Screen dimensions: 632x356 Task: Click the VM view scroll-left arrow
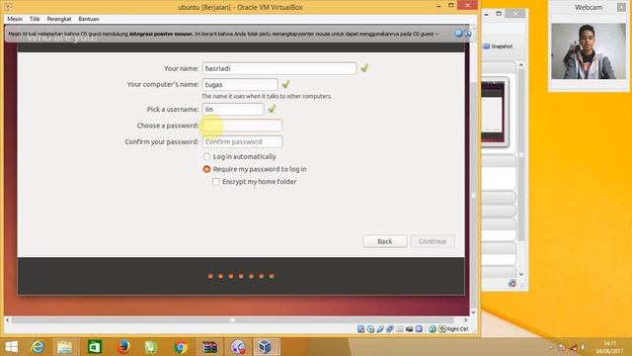tap(7, 320)
